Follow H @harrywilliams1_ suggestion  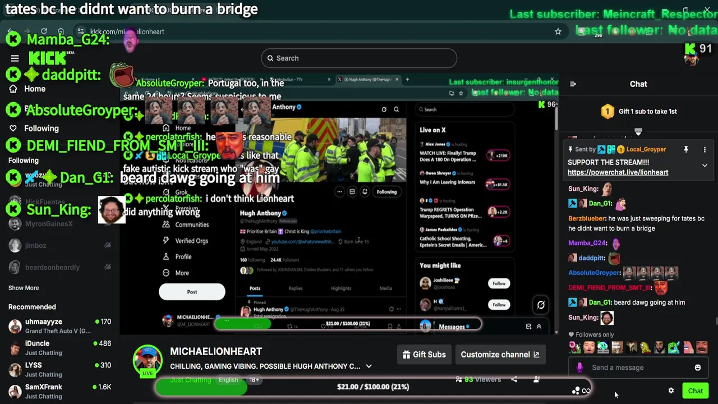coord(499,305)
